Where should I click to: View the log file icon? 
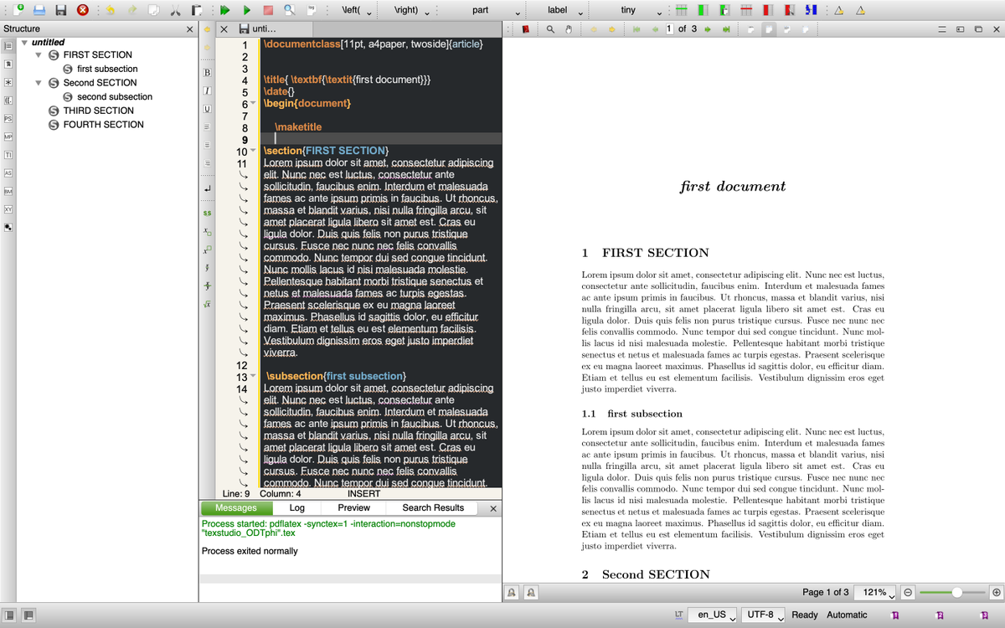pyautogui.click(x=312, y=10)
